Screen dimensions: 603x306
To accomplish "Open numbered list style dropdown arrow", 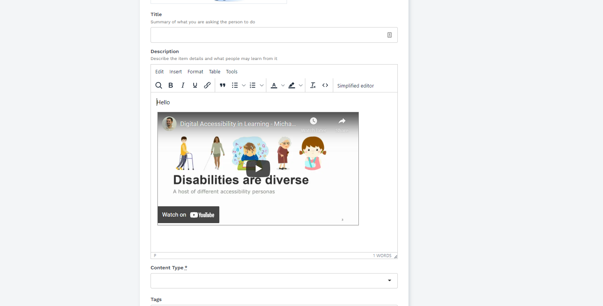I will click(262, 85).
